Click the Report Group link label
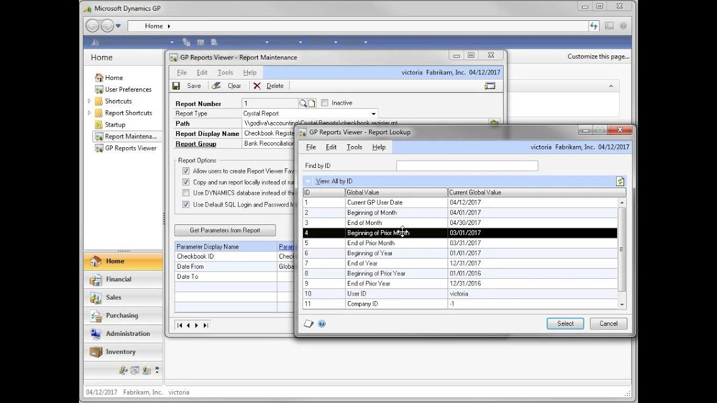 click(196, 144)
